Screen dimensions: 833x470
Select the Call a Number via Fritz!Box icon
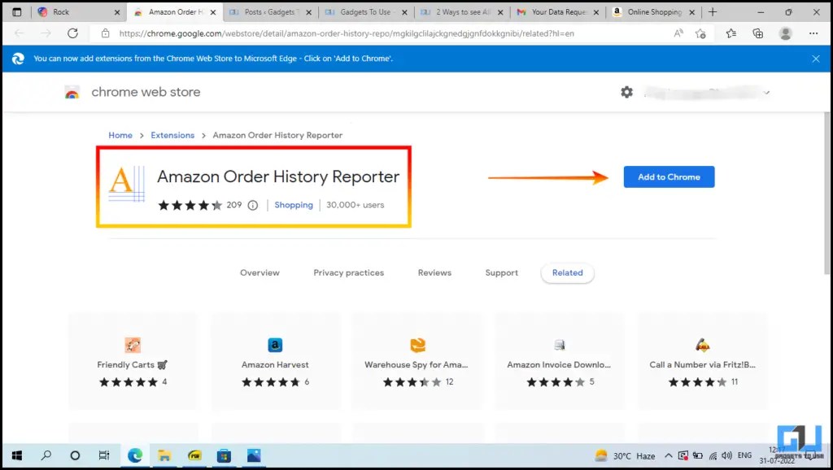coord(701,345)
